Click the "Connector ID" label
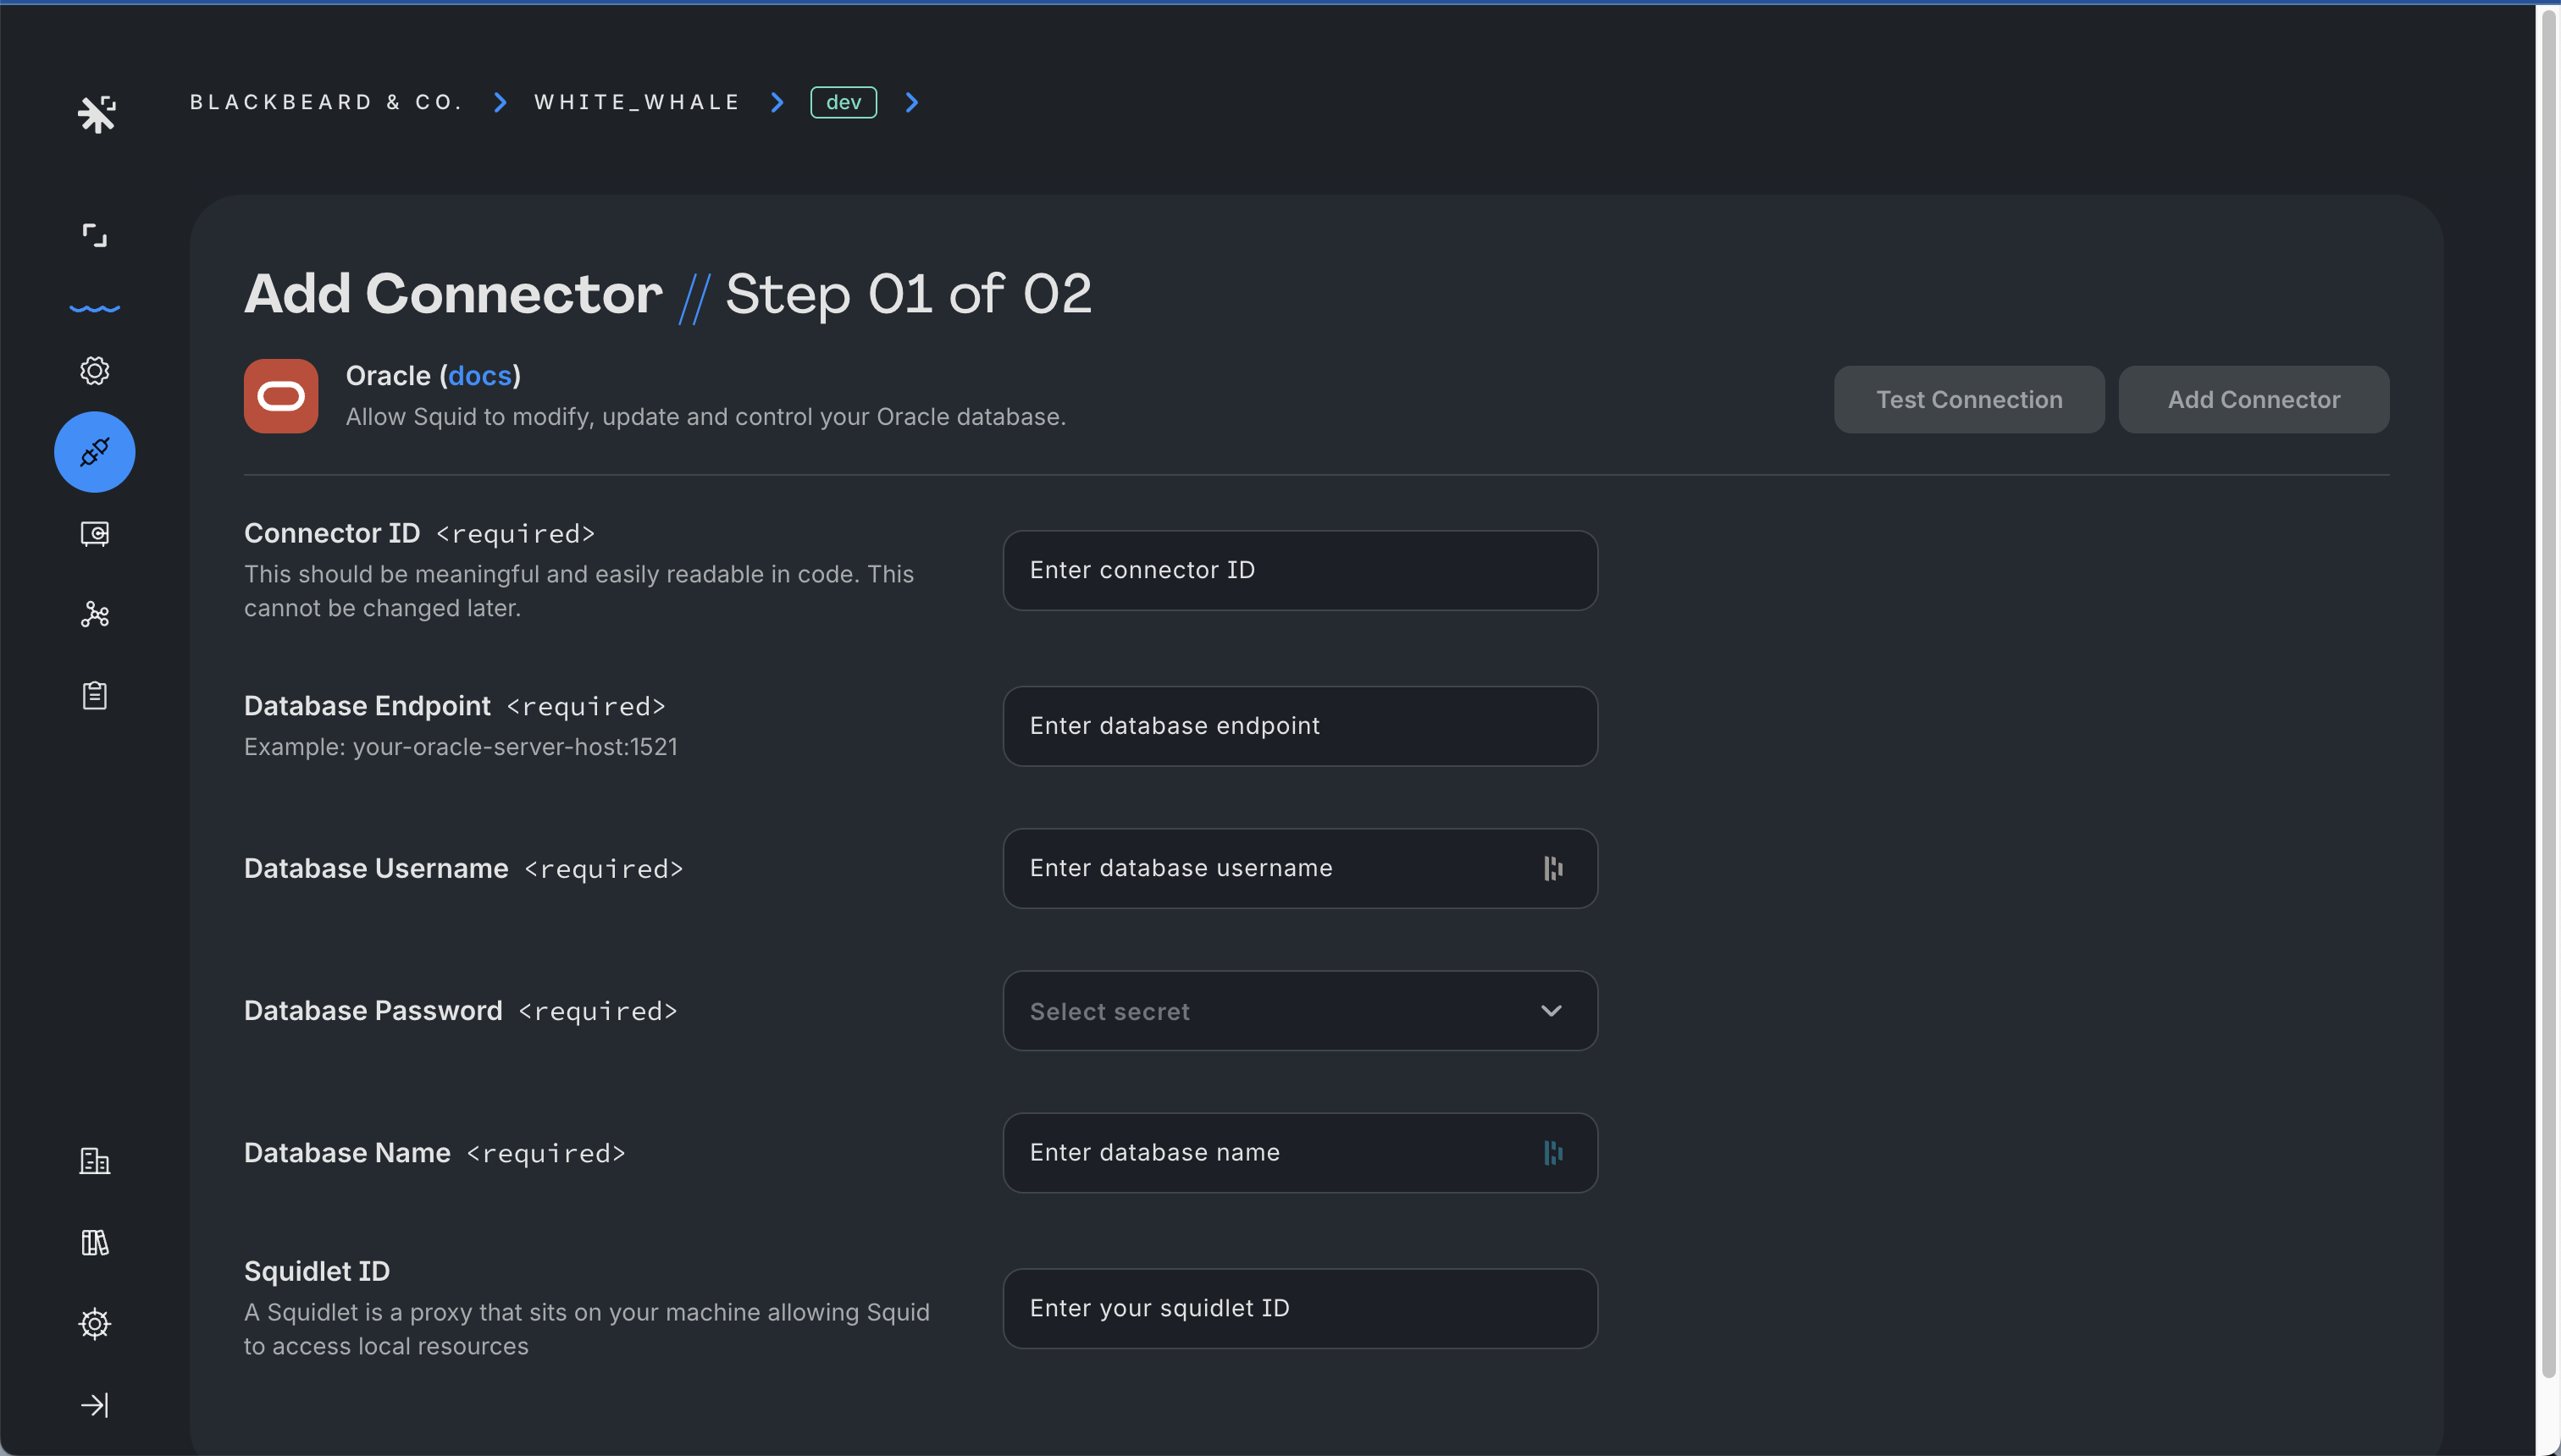 [x=332, y=533]
